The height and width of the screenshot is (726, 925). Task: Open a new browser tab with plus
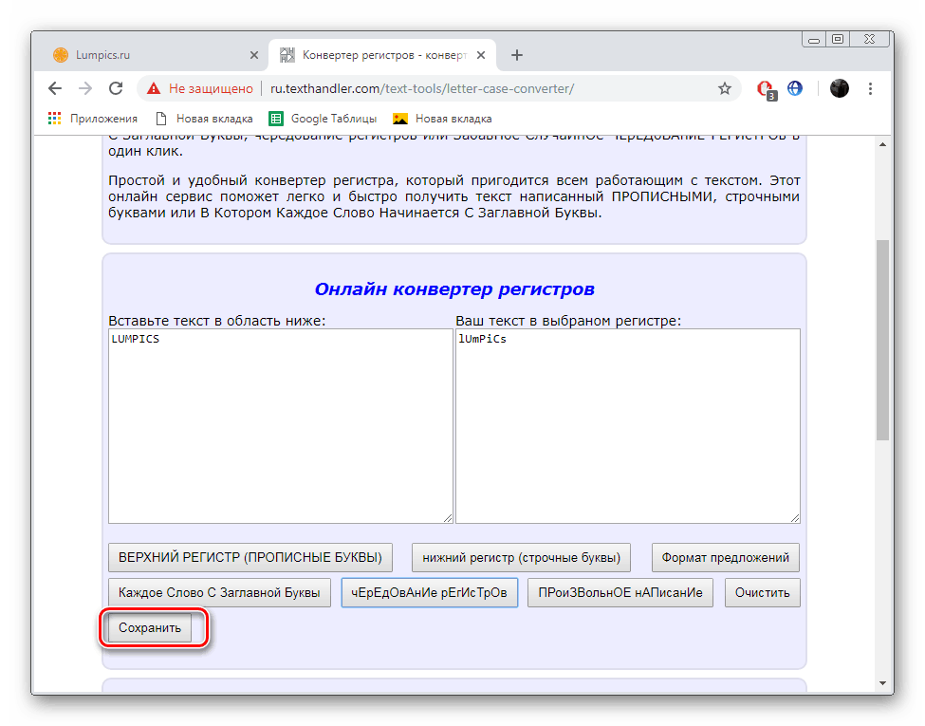click(x=517, y=55)
